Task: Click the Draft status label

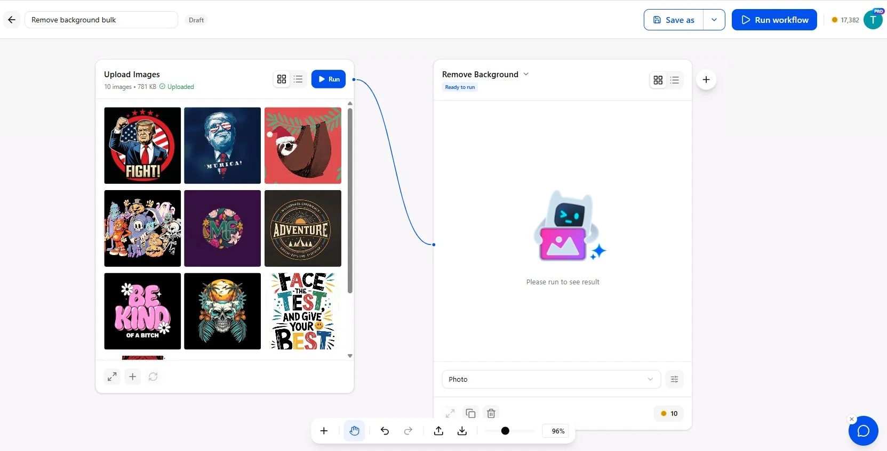Action: [x=196, y=20]
